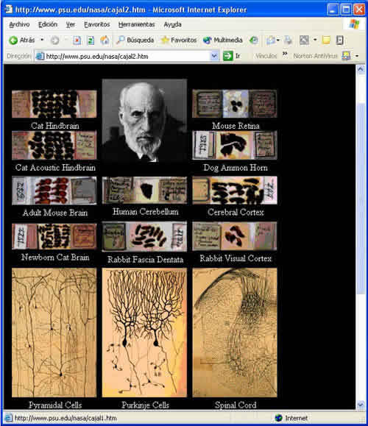Viewport: 368px width, 426px height.
Task: Open the Human Cerebellum slide thumbnail
Action: (x=144, y=190)
